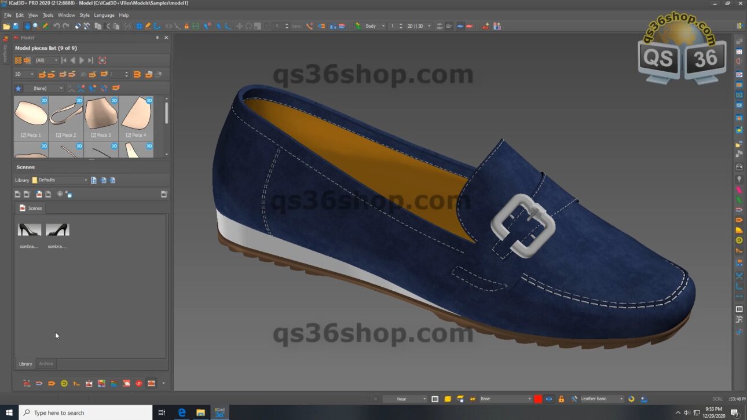Image resolution: width=747 pixels, height=420 pixels.
Task: Activate the Redo toolbar icon
Action: [x=64, y=26]
